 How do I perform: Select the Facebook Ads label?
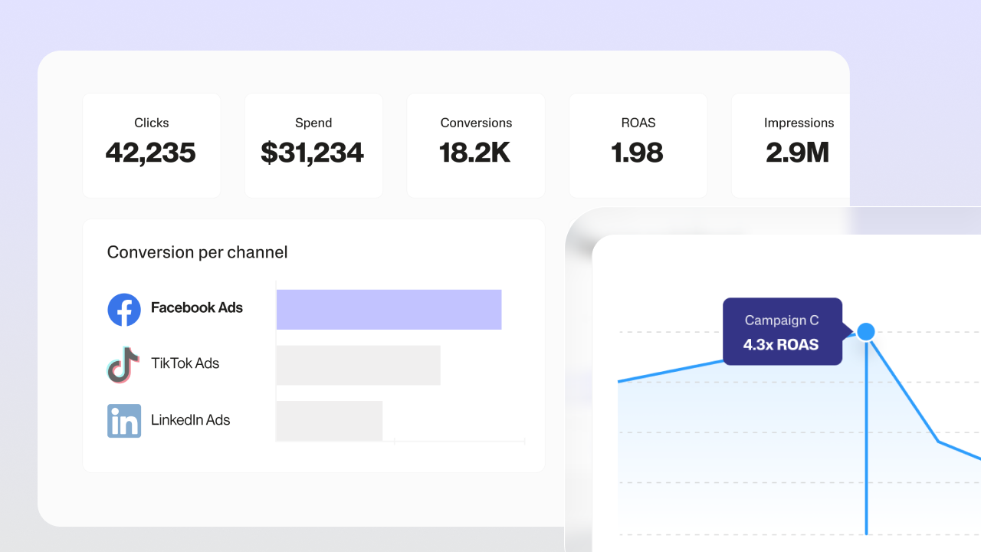click(197, 308)
